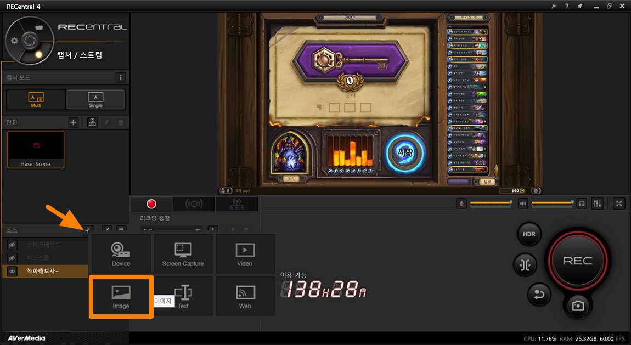Show the 스타크래프트 source via its eye icon
631x345 pixels.
tap(12, 245)
